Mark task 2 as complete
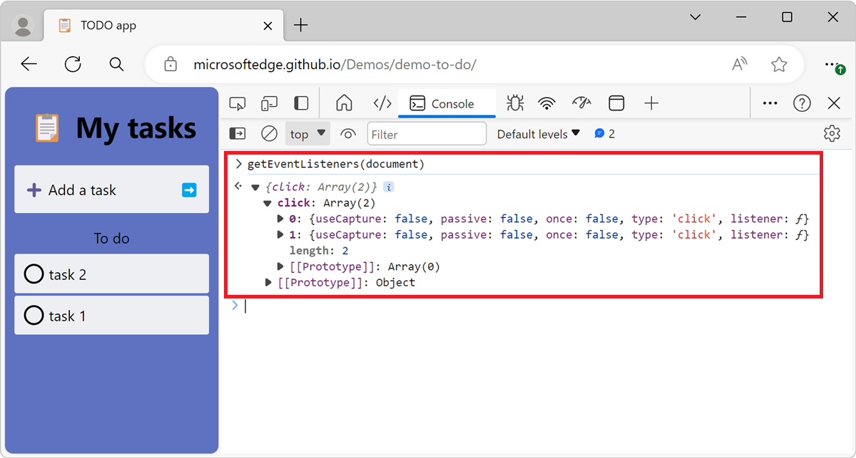The width and height of the screenshot is (856, 458). (x=34, y=274)
